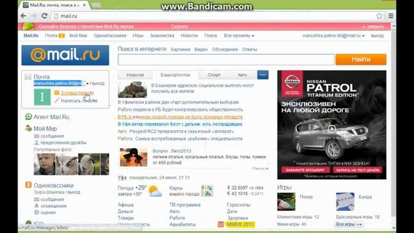Open Мой Мир сообщения

(x=52, y=136)
